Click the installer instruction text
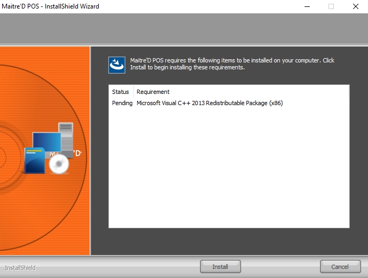Image resolution: width=368 pixels, height=278 pixels. (232, 64)
